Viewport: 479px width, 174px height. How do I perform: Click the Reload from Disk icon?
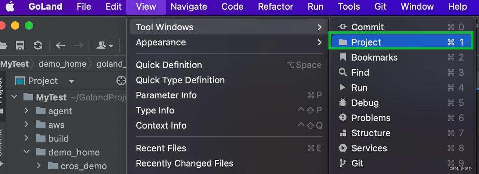point(38,46)
